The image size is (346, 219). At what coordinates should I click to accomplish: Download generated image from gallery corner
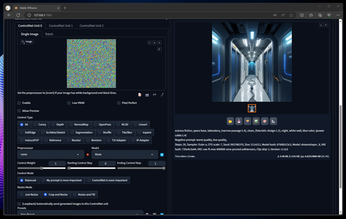tap(321, 25)
